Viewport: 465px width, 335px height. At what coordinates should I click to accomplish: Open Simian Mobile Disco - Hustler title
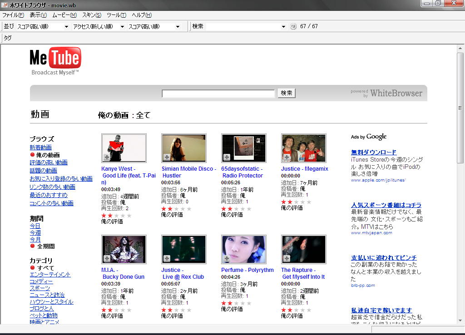pyautogui.click(x=189, y=172)
